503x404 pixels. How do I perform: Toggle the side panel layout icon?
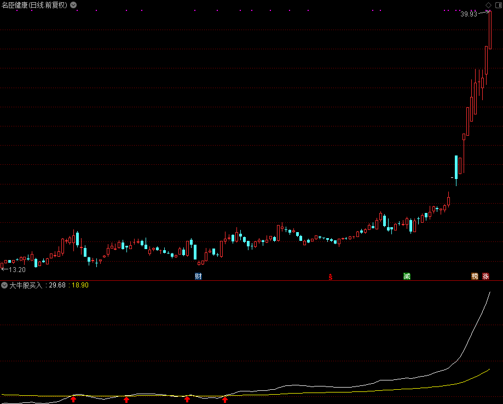click(x=499, y=5)
